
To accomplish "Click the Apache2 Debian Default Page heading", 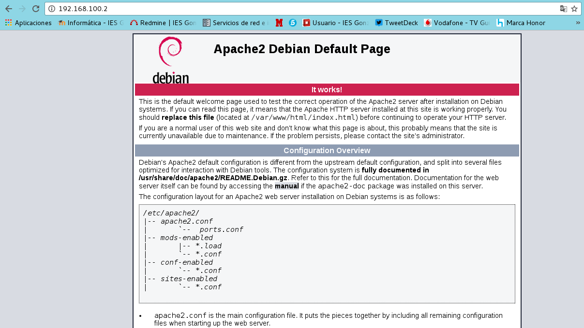I will click(x=302, y=49).
